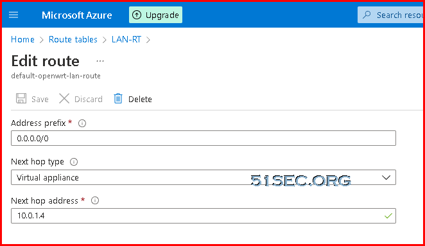The width and height of the screenshot is (425, 246).
Task: Click the Save toolbar label
Action: (40, 100)
